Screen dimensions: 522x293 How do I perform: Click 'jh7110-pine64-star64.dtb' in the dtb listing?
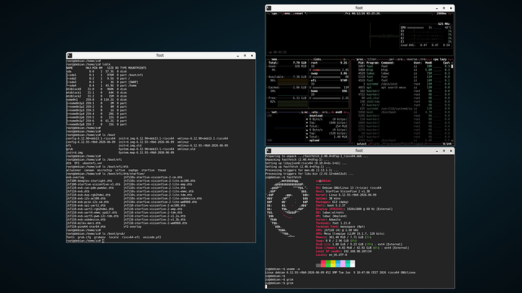pos(86,227)
